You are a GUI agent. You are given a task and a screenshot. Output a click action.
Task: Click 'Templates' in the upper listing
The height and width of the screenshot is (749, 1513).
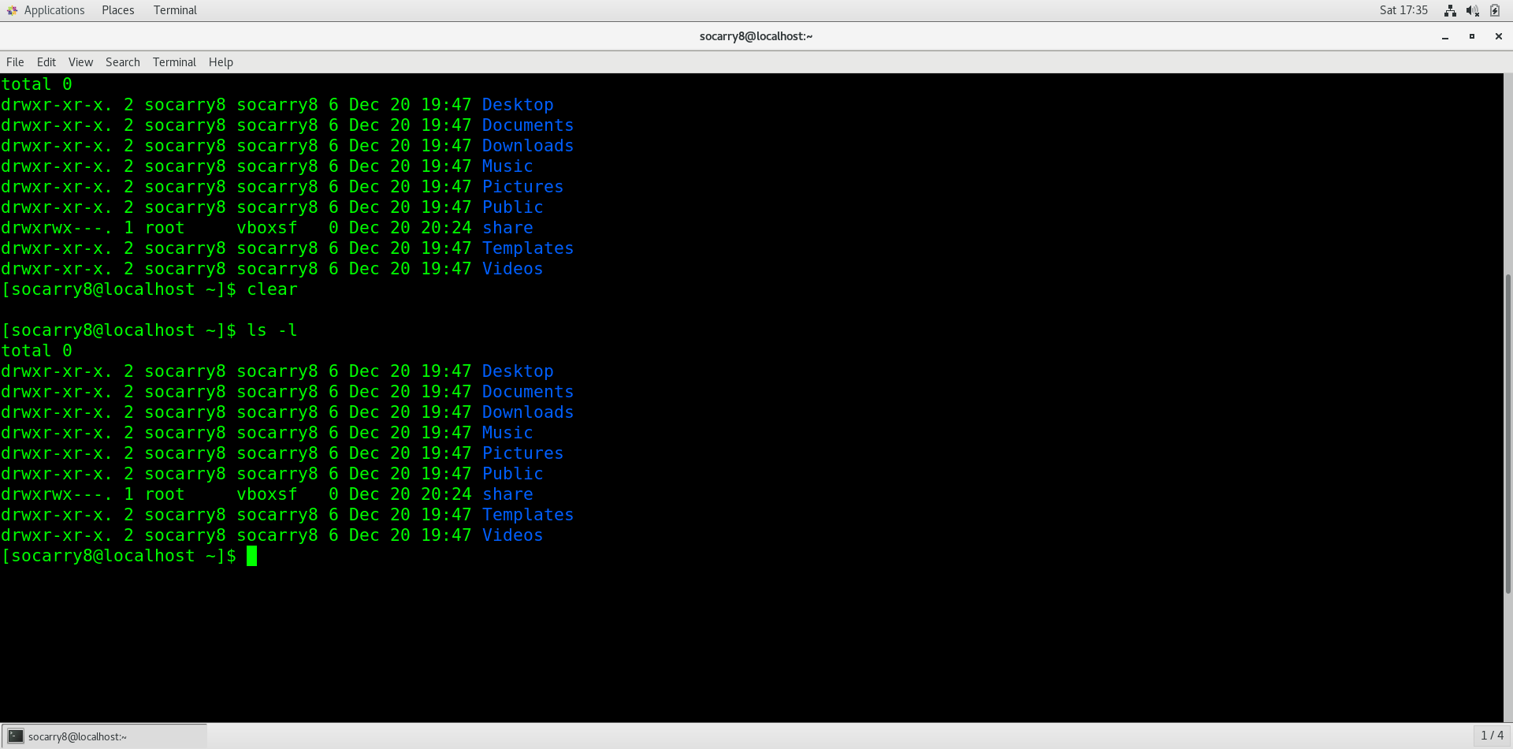[x=528, y=248]
